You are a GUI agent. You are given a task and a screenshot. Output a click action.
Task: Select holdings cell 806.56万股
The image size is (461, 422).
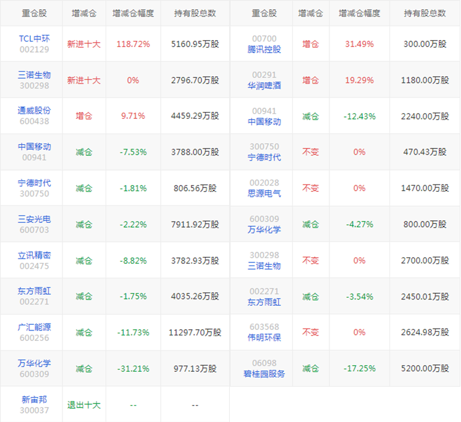pyautogui.click(x=195, y=189)
